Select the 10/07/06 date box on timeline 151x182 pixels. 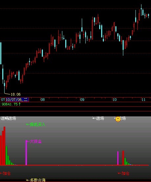[17, 100]
